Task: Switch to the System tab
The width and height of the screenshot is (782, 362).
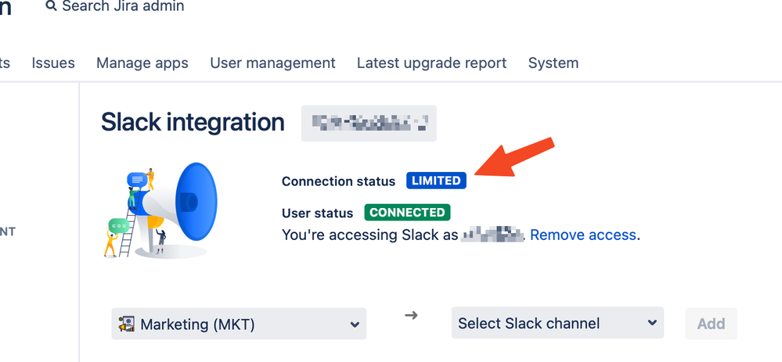Action: 553,63
